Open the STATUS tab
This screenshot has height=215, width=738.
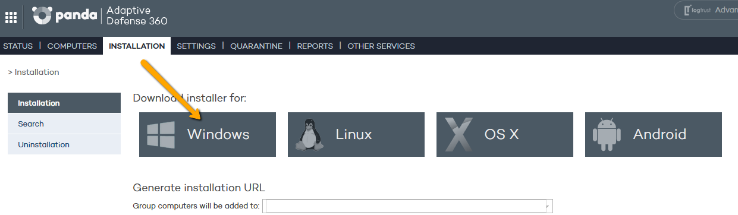click(x=18, y=46)
